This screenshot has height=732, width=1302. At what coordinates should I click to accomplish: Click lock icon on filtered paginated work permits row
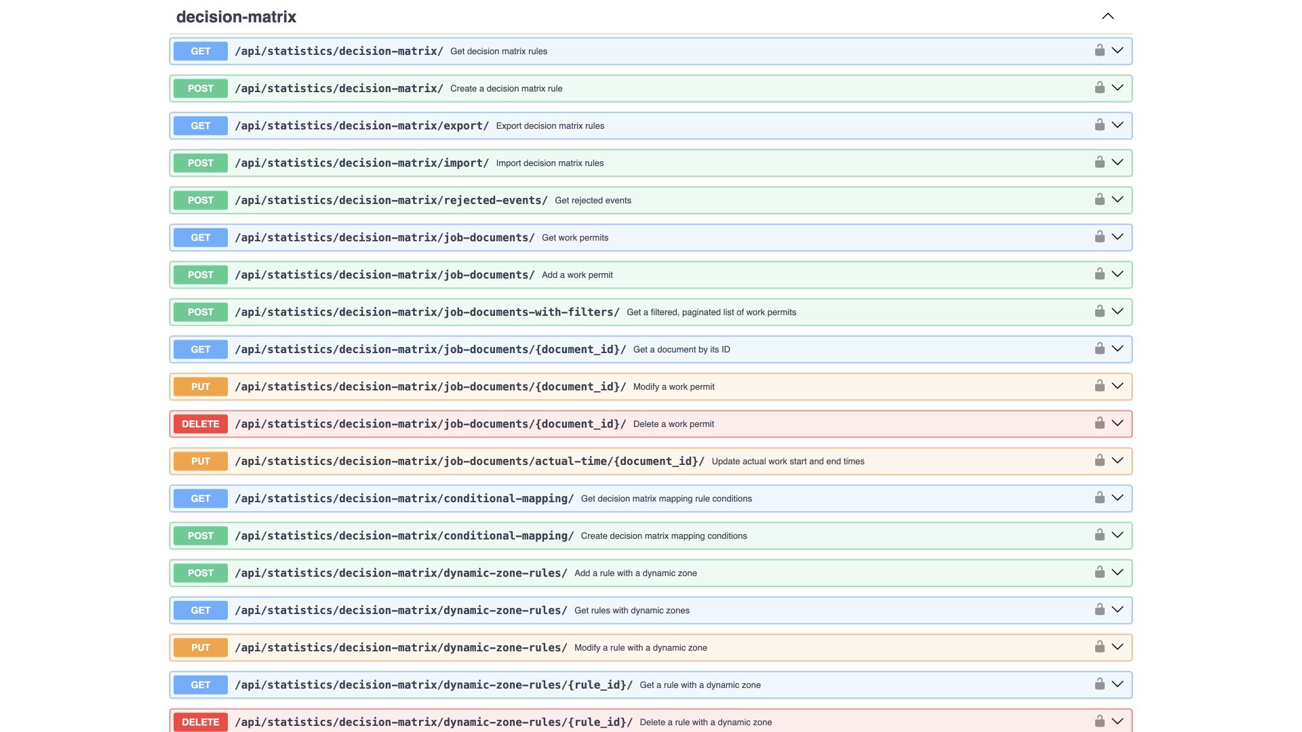click(x=1099, y=311)
